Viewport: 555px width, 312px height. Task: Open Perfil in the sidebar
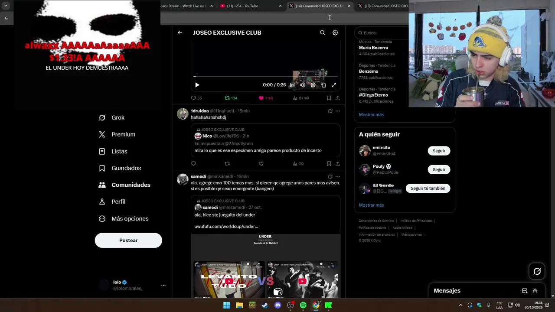coord(112,201)
